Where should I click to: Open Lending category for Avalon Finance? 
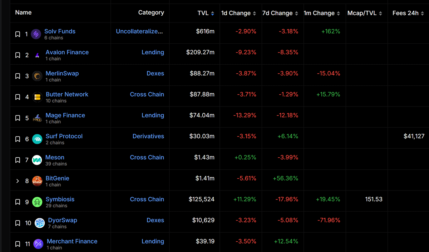coord(153,52)
